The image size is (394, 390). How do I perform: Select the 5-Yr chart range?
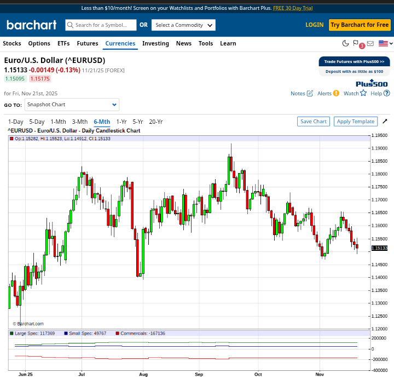[138, 122]
